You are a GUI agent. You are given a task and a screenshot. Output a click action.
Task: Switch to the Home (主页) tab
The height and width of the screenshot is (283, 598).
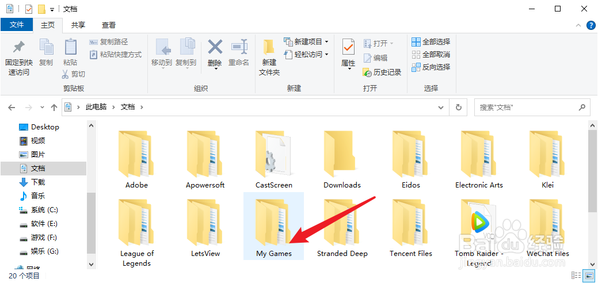coord(48,25)
